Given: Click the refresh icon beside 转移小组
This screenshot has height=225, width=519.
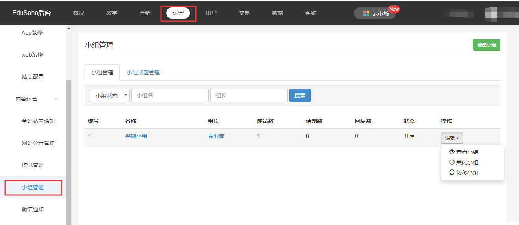Looking at the screenshot, I should (x=452, y=172).
